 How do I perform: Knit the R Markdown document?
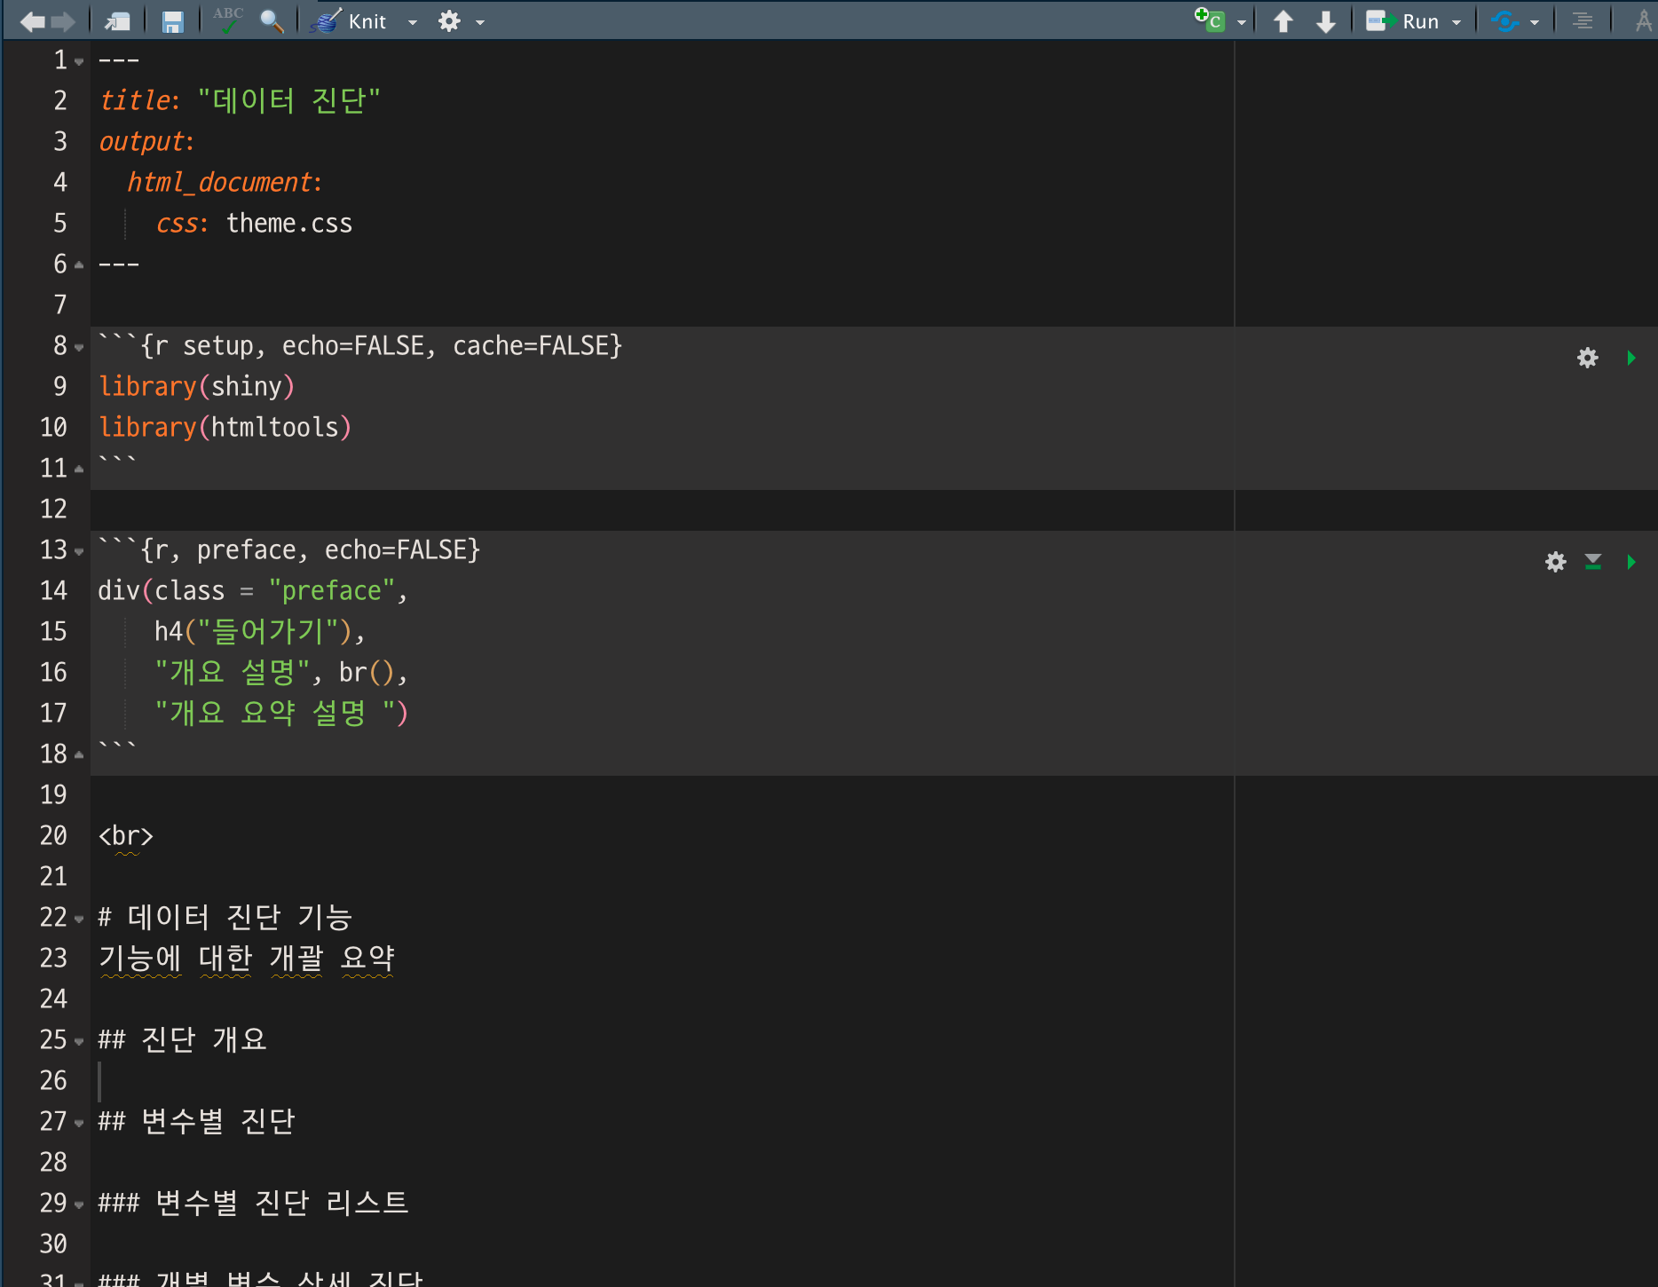click(351, 21)
